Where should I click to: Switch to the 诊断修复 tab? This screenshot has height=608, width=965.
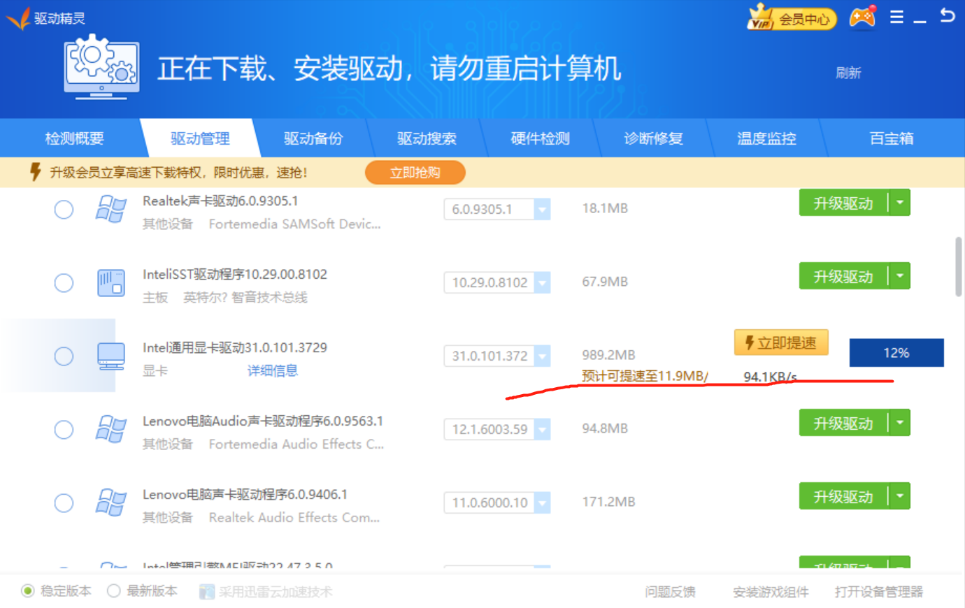[x=653, y=138]
